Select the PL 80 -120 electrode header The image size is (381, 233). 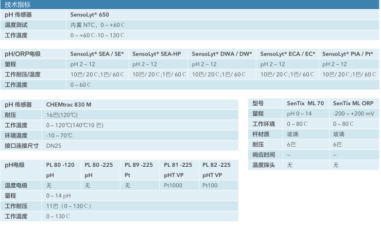[60, 165]
